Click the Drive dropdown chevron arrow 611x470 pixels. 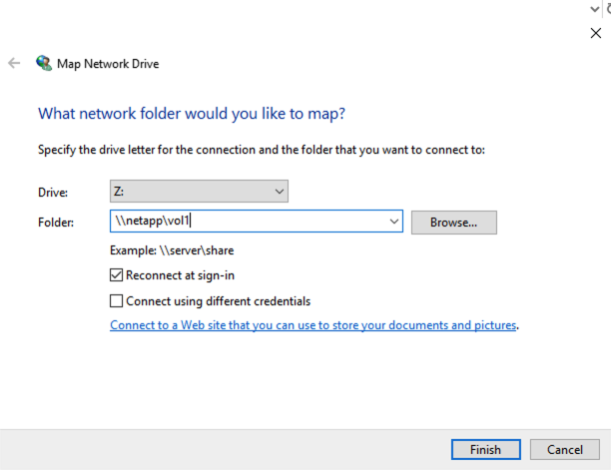[x=279, y=191]
